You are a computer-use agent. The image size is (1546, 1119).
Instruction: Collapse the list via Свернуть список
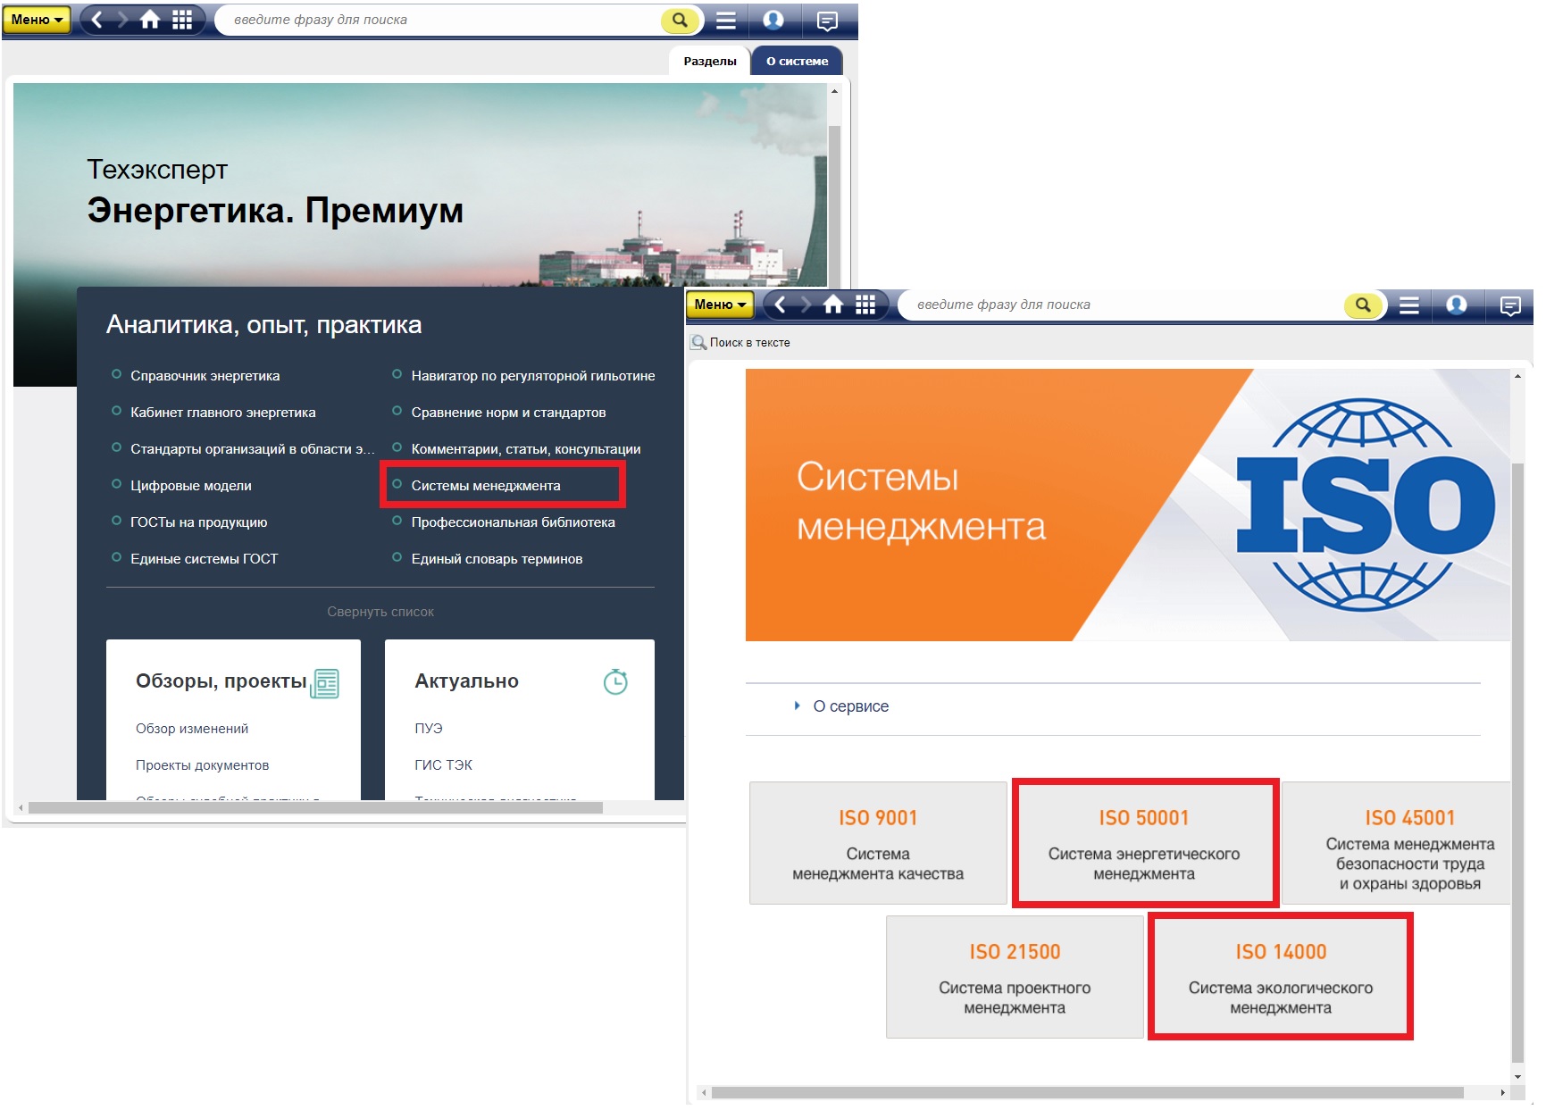[380, 612]
